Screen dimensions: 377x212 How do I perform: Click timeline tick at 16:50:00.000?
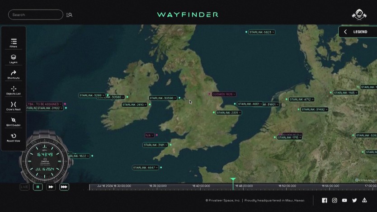(287, 186)
